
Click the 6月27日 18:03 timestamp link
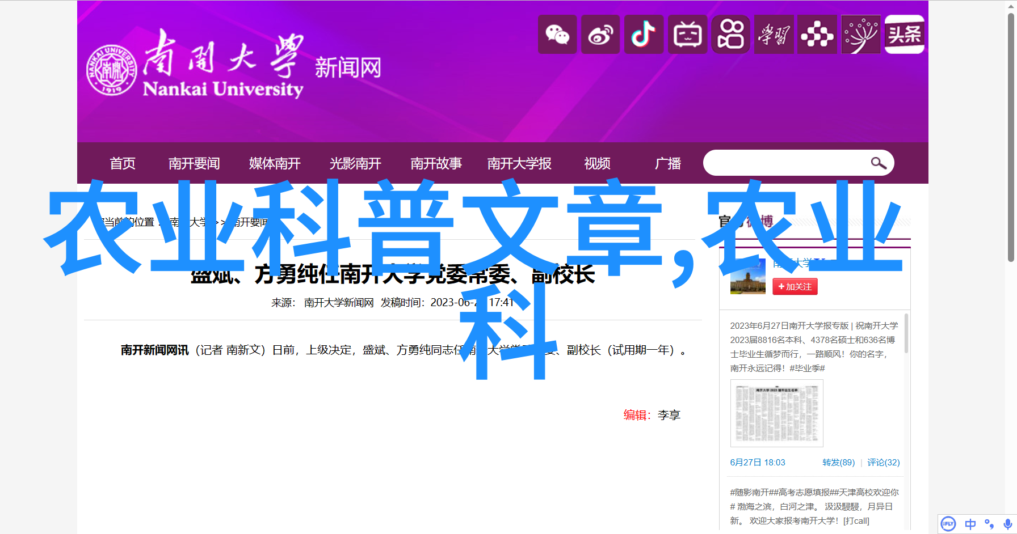click(758, 463)
